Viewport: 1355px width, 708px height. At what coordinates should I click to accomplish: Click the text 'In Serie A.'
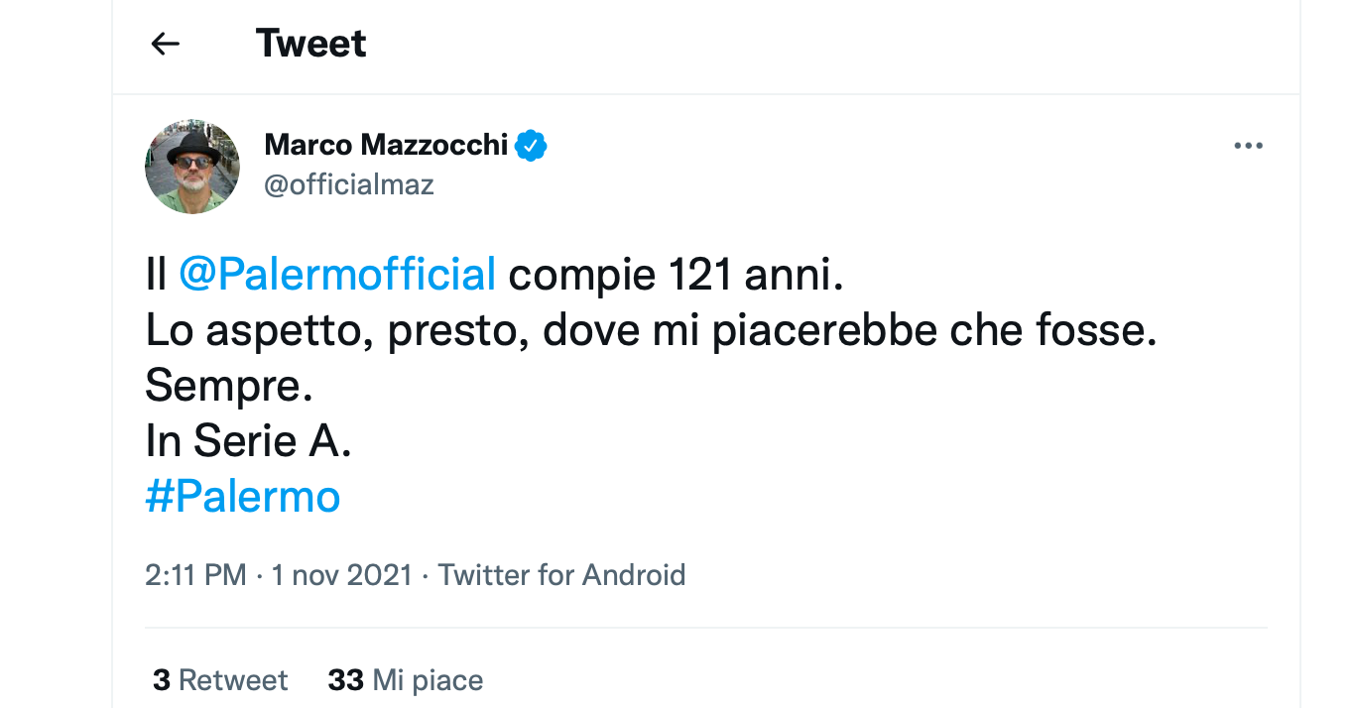[248, 441]
